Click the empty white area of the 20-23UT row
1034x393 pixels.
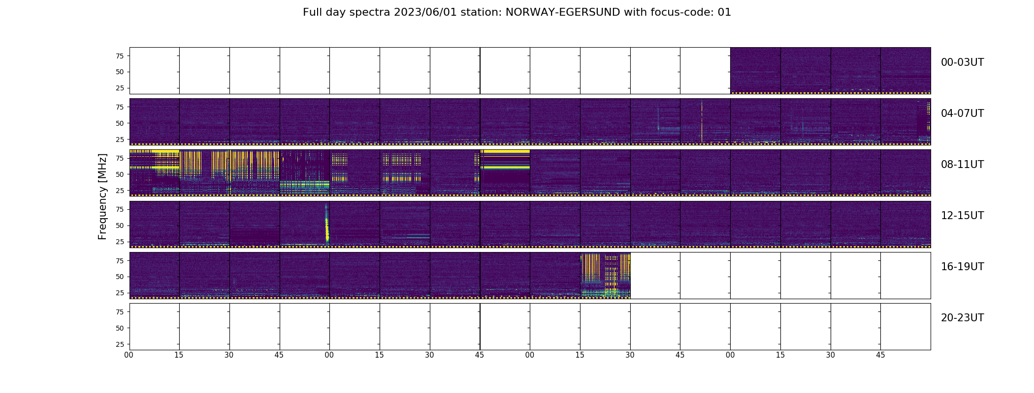[530, 327]
